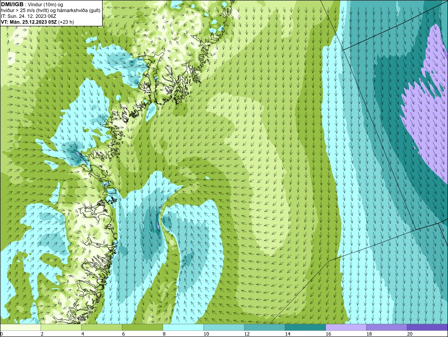
Task: Click the legend scale label '14'
Action: [x=288, y=334]
